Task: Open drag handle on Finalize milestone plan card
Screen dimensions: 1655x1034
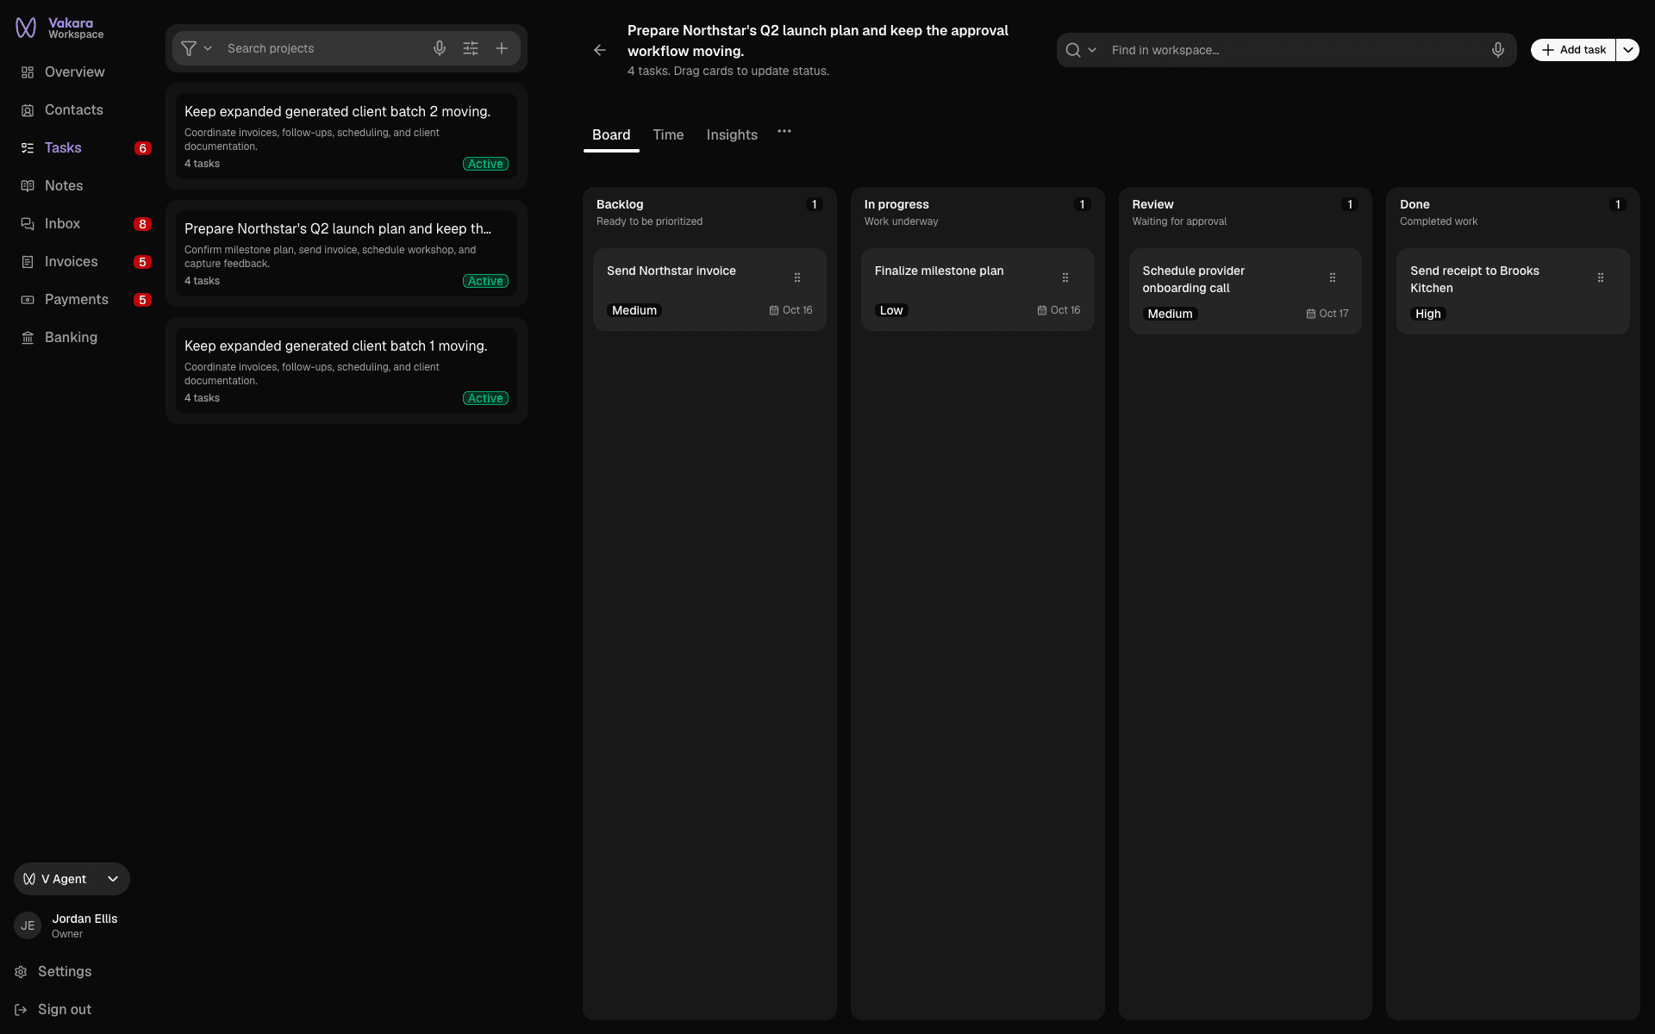Action: coord(1065,277)
